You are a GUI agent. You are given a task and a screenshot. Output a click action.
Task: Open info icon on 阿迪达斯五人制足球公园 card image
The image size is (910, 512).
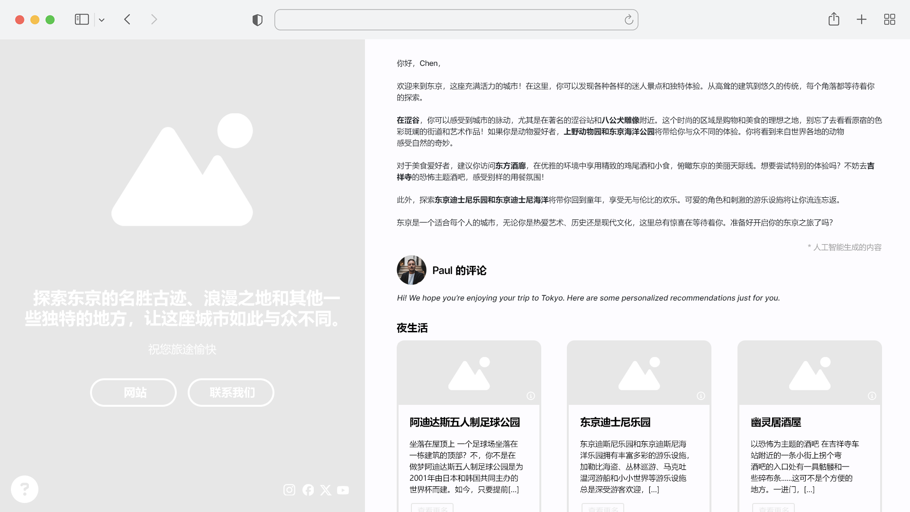(x=531, y=396)
